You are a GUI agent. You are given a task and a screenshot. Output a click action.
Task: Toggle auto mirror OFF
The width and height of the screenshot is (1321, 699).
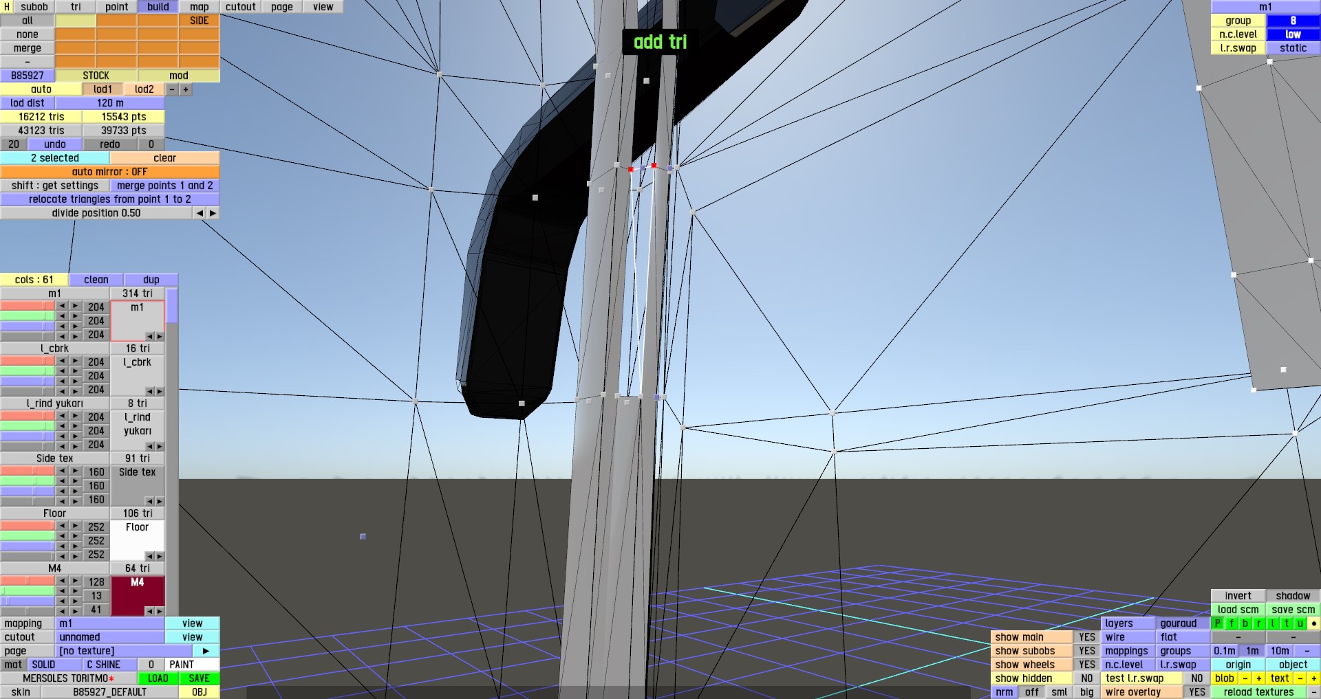pyautogui.click(x=110, y=172)
